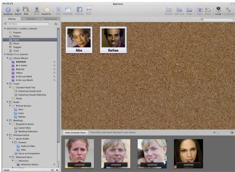Open the Keywords toolbar icon
Viewport: 235px width, 172px height.
point(46,10)
